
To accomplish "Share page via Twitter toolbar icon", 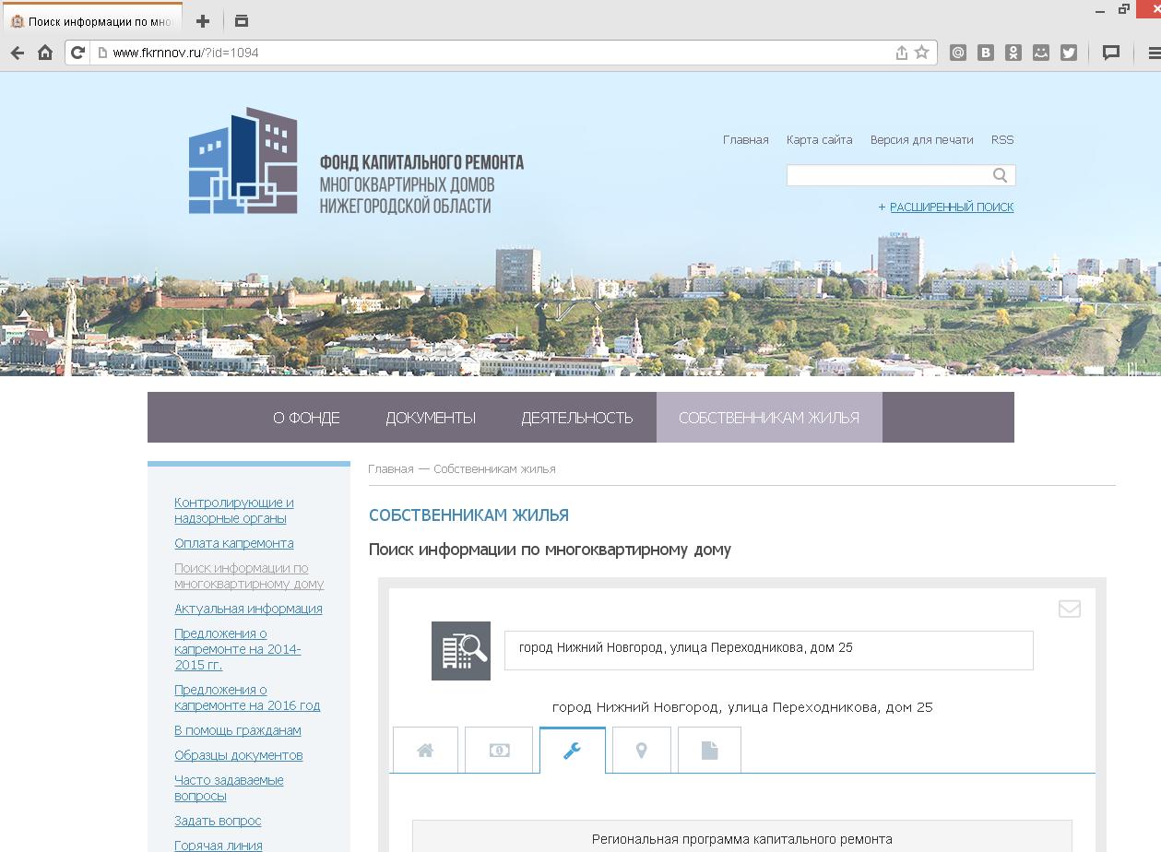I will point(1069,53).
